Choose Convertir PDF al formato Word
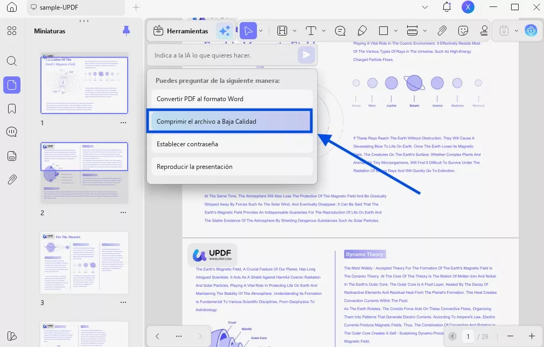This screenshot has height=347, width=544. pyautogui.click(x=232, y=99)
